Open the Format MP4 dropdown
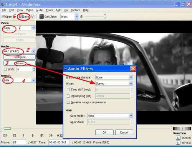The image size is (192, 147). pyautogui.click(x=33, y=80)
